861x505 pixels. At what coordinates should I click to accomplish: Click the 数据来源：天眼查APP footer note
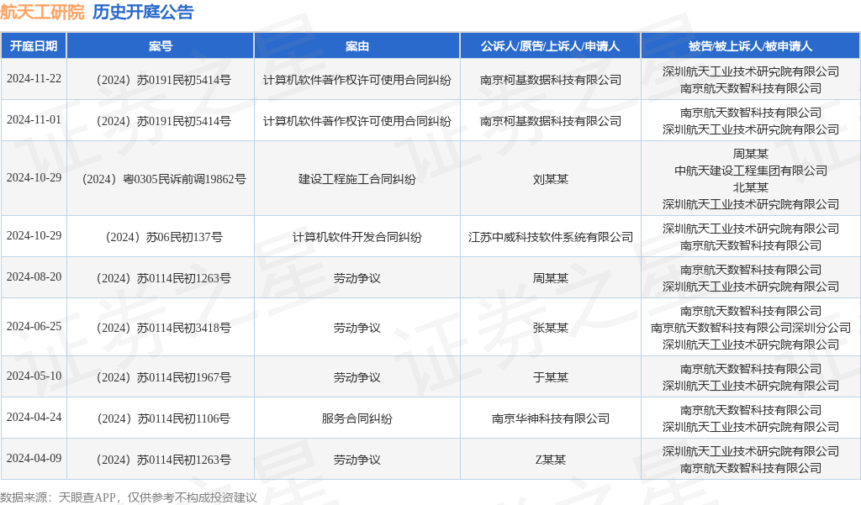[129, 497]
